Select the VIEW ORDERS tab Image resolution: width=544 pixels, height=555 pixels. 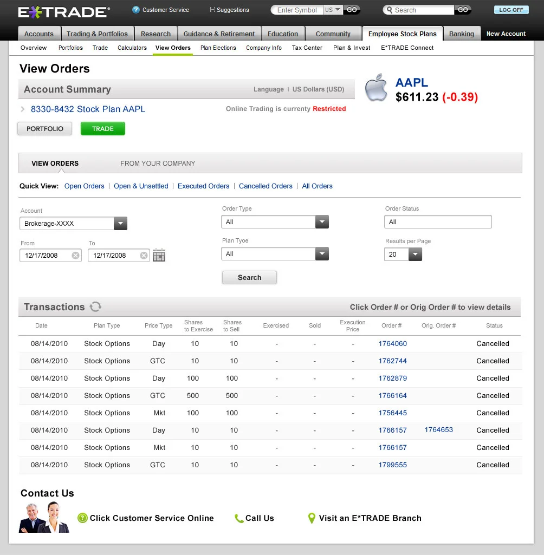(55, 163)
